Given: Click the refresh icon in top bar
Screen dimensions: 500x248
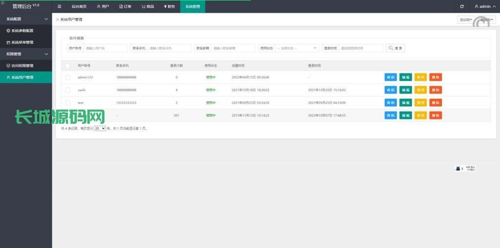Looking at the screenshot, I should 462,6.
